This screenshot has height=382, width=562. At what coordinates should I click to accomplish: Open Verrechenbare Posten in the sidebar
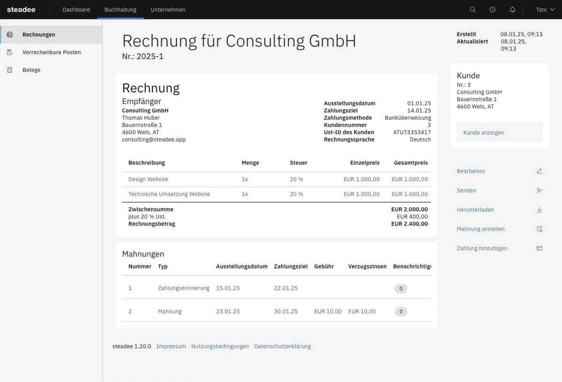52,52
